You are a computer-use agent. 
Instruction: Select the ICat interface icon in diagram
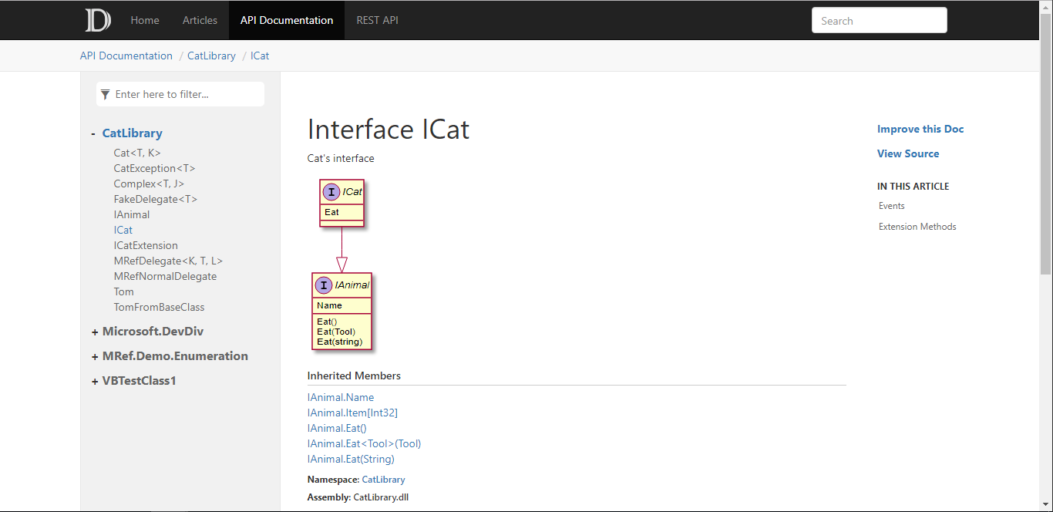pyautogui.click(x=331, y=192)
